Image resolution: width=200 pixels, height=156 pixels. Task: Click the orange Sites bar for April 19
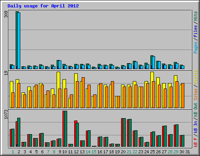(x=118, y=102)
